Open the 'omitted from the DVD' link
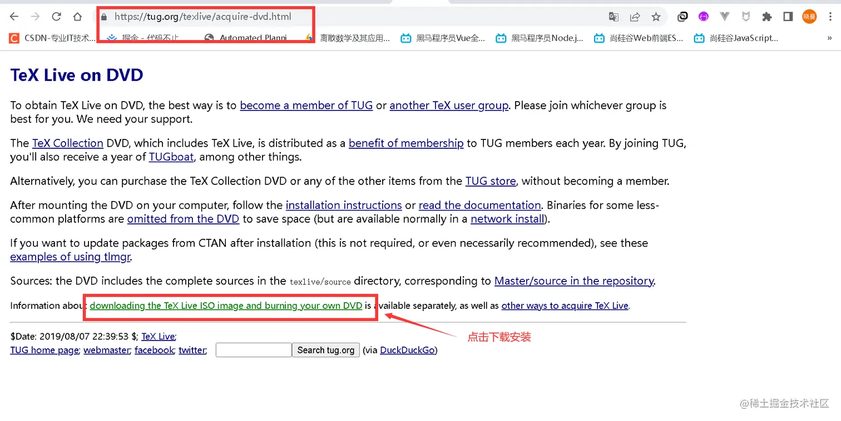 pyautogui.click(x=183, y=219)
